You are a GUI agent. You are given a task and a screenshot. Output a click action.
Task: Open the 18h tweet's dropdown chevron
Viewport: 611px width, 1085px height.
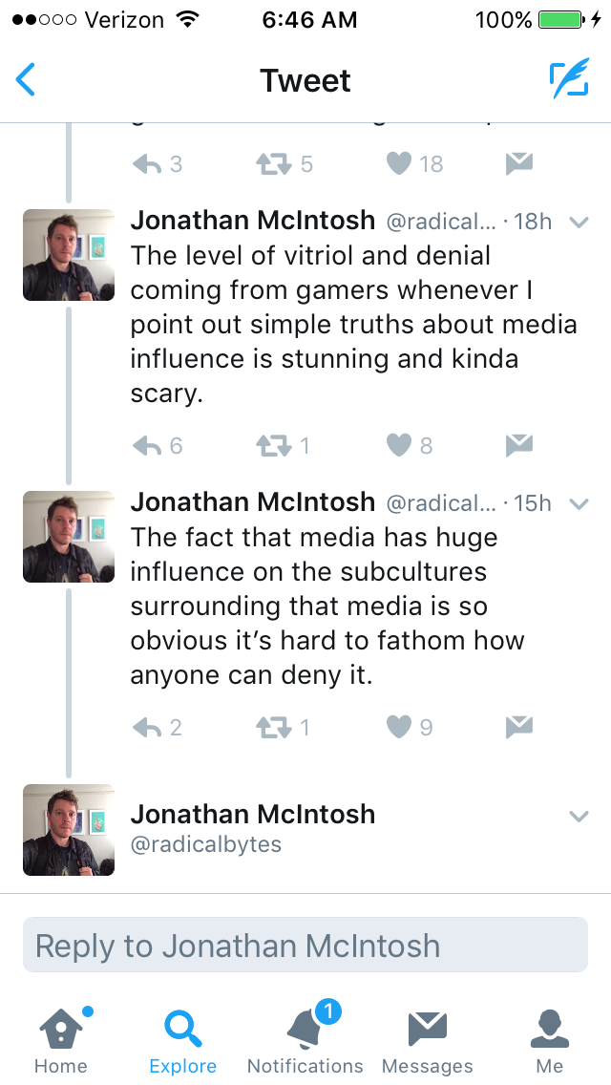[x=579, y=223]
